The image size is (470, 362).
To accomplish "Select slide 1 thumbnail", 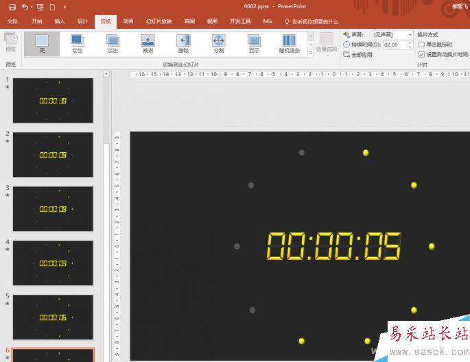I will [53, 101].
